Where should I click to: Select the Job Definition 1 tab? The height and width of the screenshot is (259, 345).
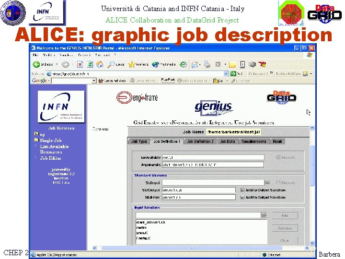point(167,141)
